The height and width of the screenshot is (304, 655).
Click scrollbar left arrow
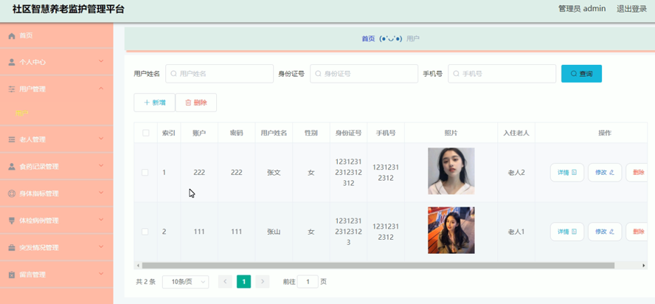(137, 266)
